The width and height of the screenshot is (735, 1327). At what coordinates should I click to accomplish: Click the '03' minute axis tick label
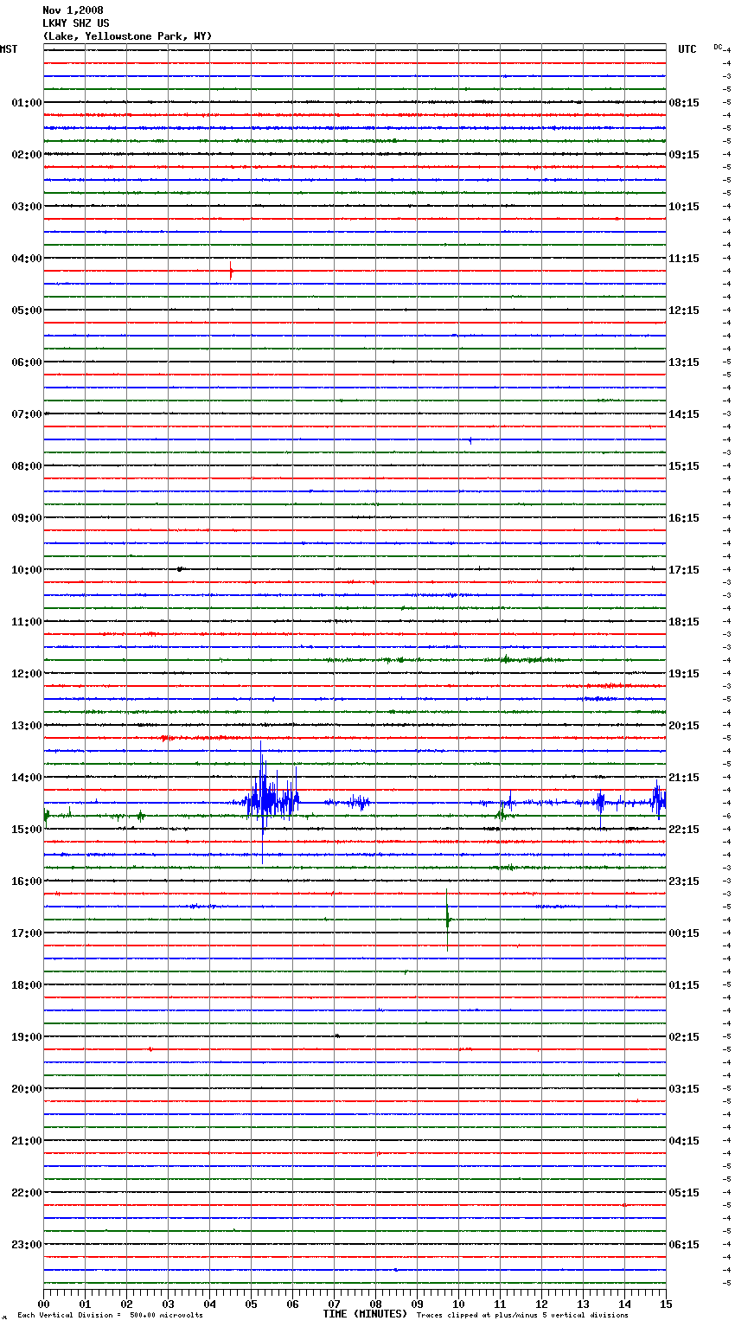(169, 1304)
